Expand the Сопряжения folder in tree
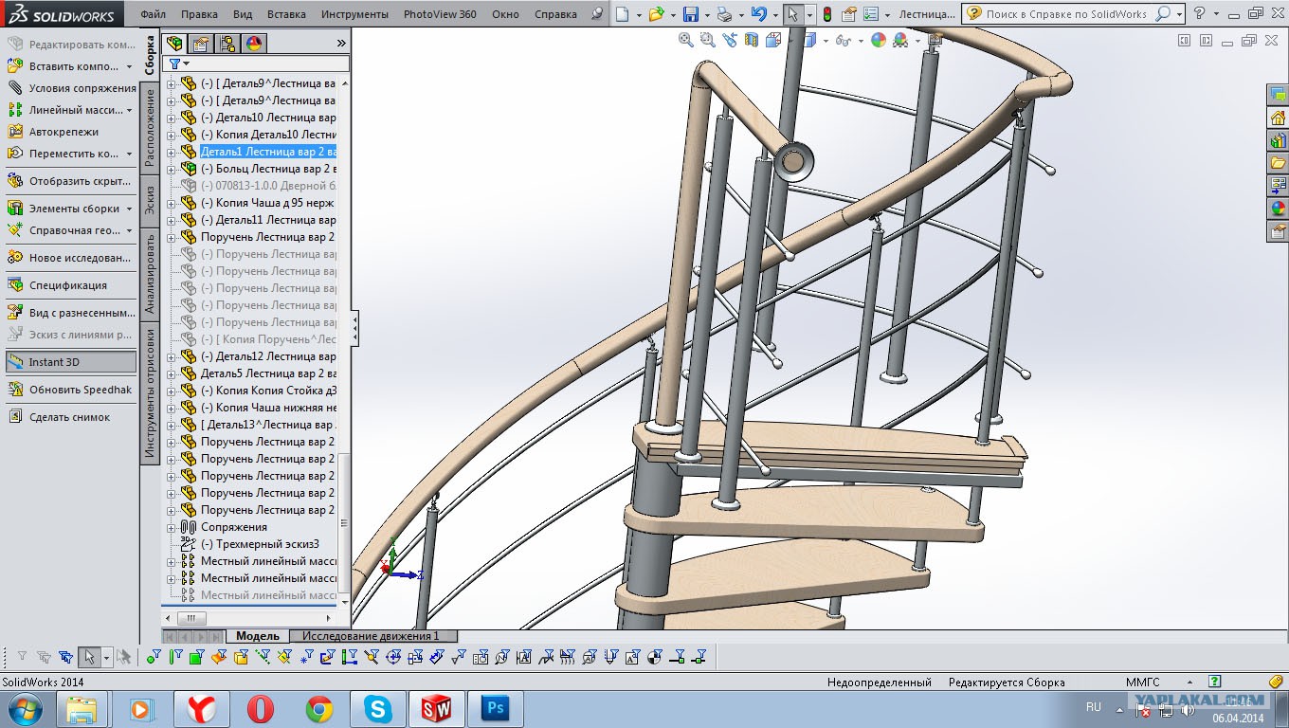This screenshot has width=1289, height=728. [x=172, y=527]
